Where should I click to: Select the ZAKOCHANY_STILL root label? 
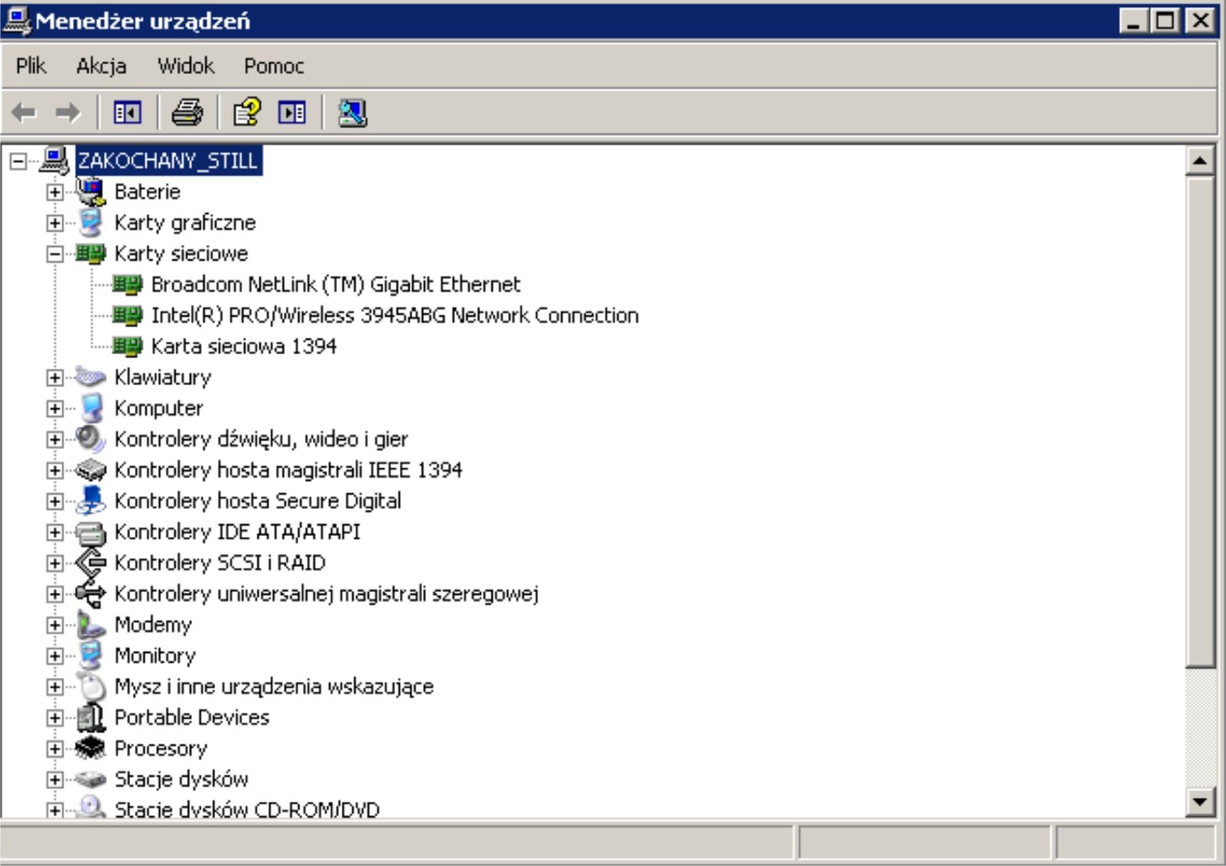pos(169,160)
